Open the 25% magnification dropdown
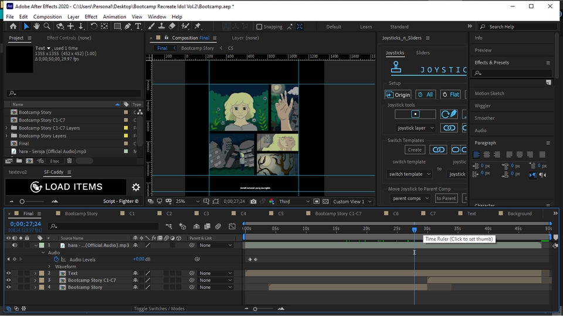The width and height of the screenshot is (563, 316). 187,202
